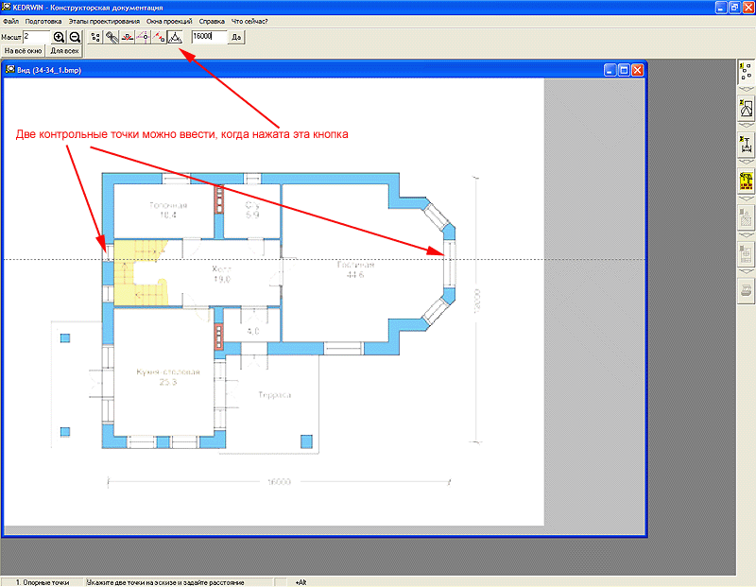
Task: Open the yellow step 4 sidebar icon
Action: [x=746, y=181]
